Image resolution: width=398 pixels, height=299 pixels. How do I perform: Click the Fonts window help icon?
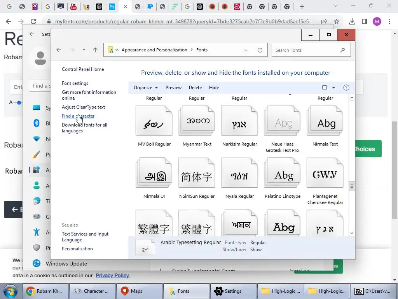(x=346, y=88)
